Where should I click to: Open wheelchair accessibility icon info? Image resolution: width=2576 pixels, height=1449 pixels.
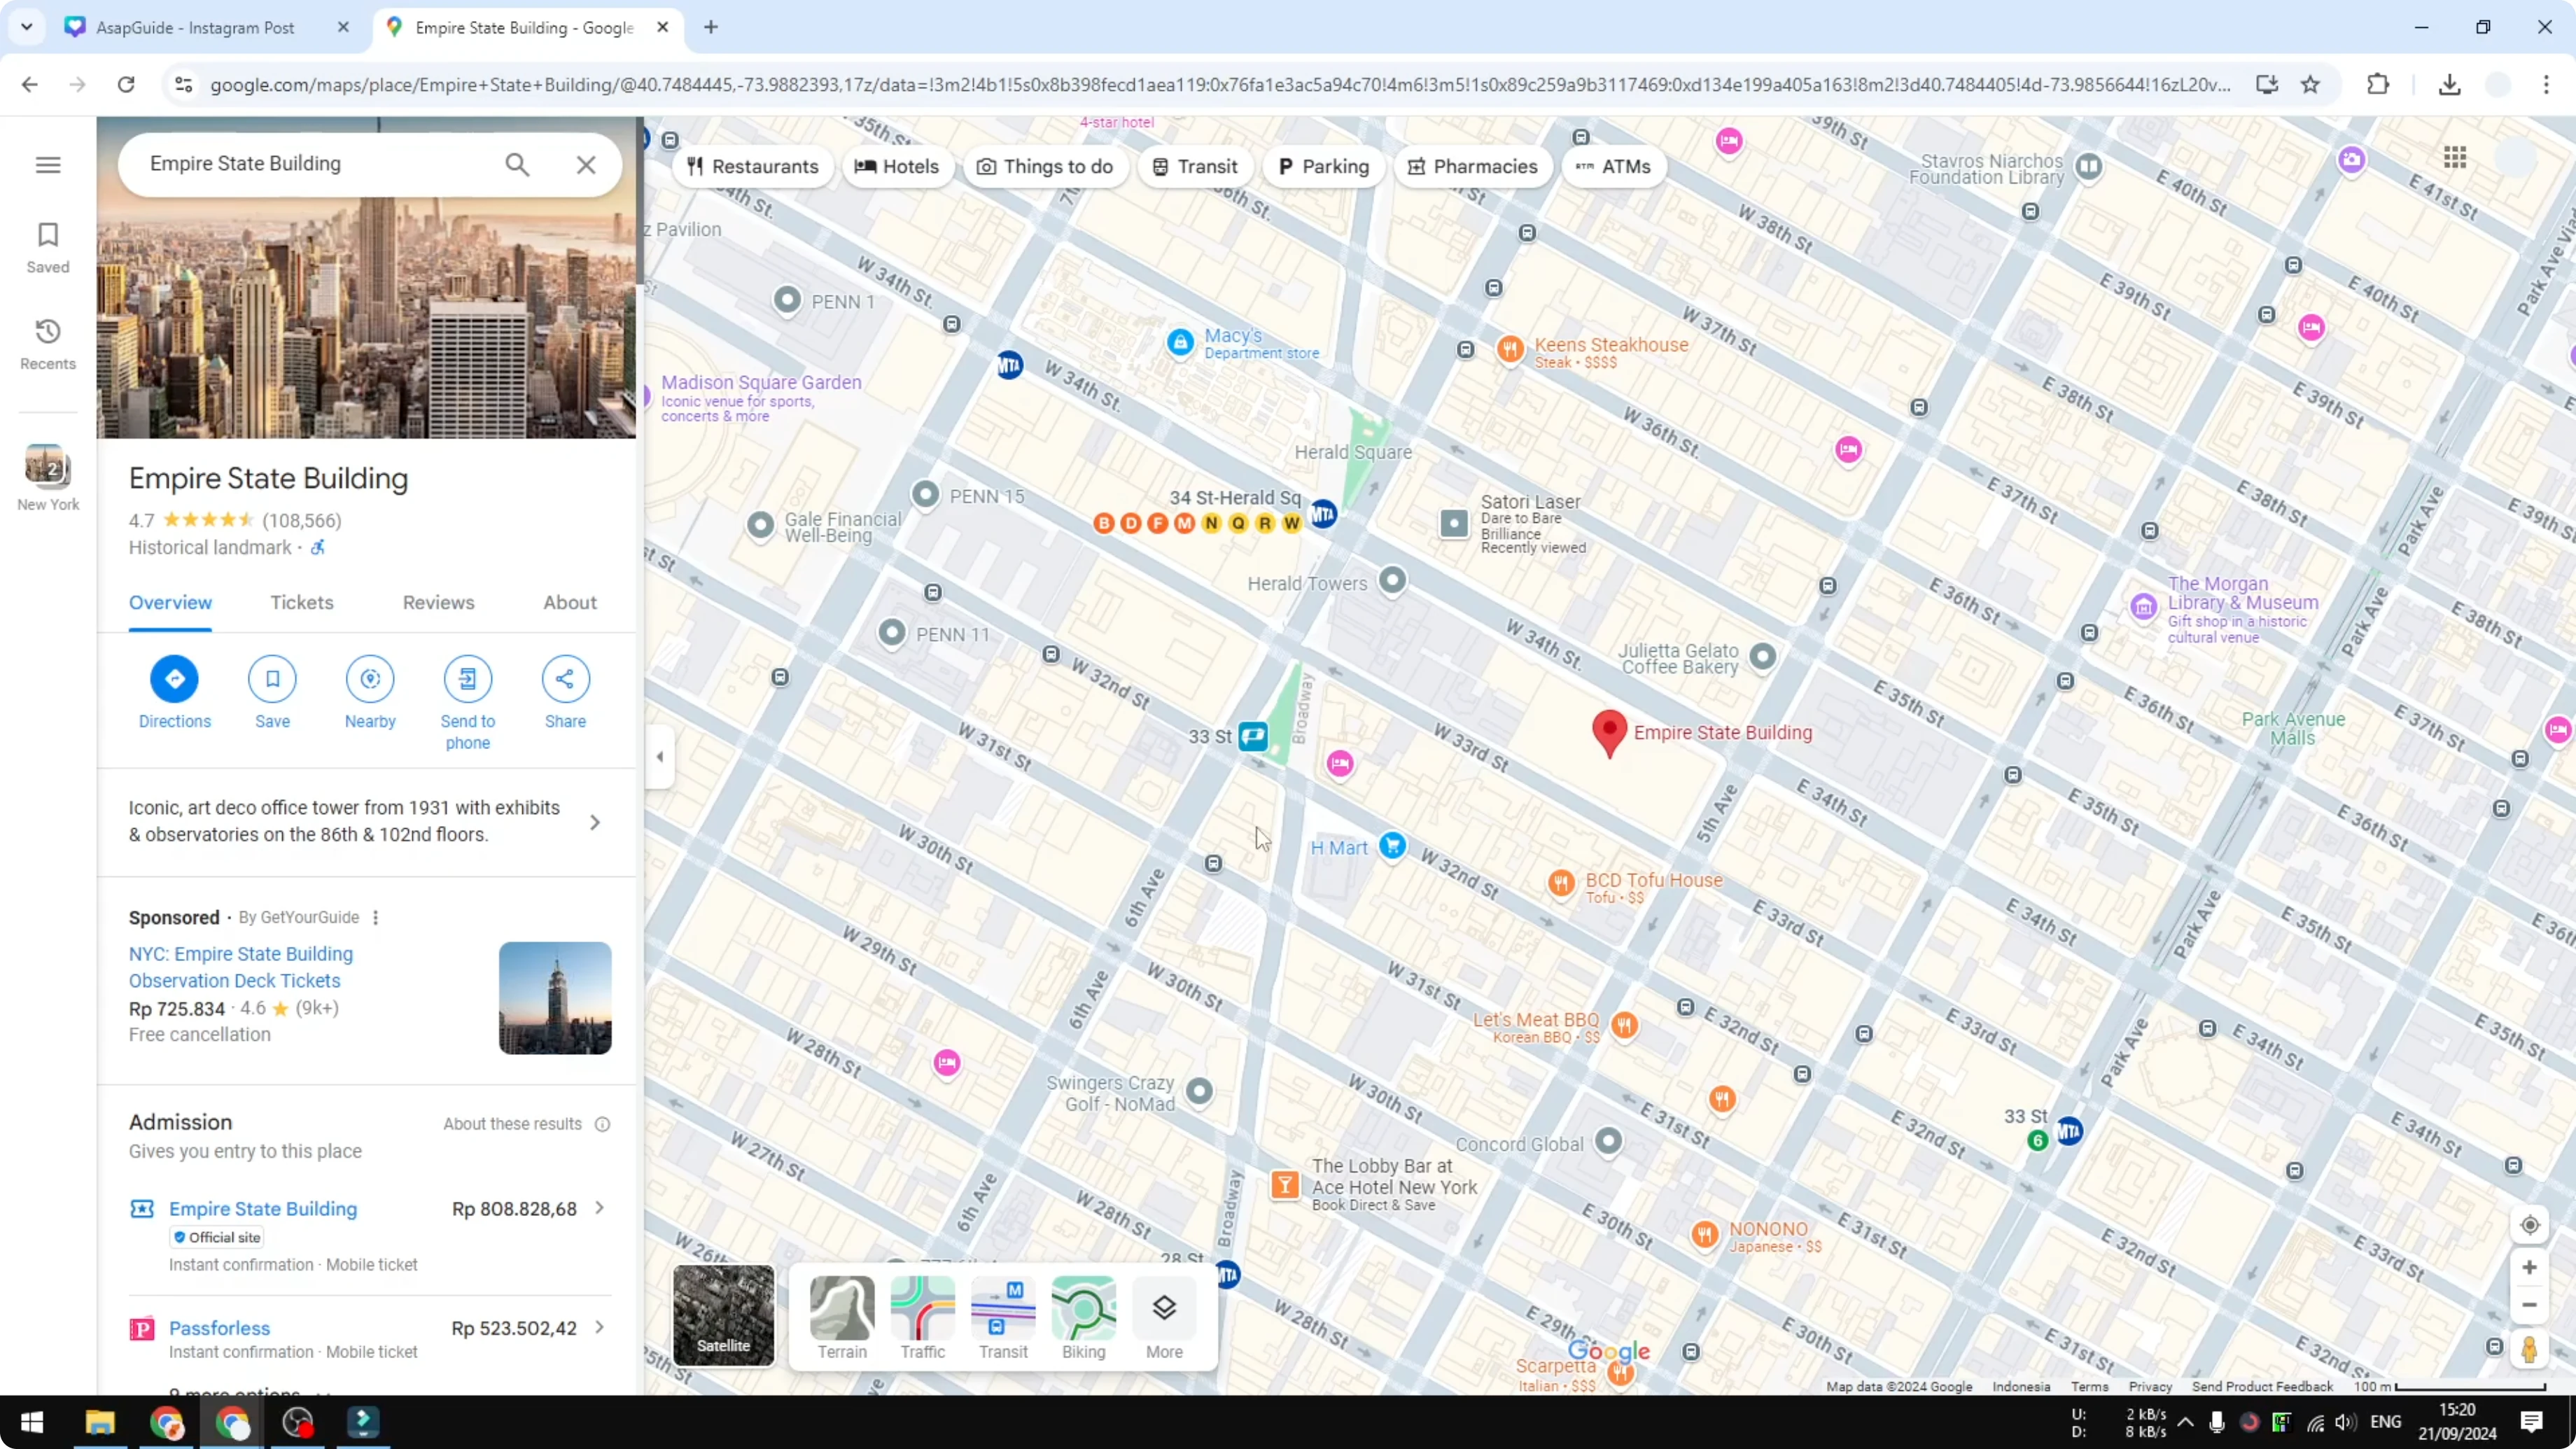click(x=317, y=548)
